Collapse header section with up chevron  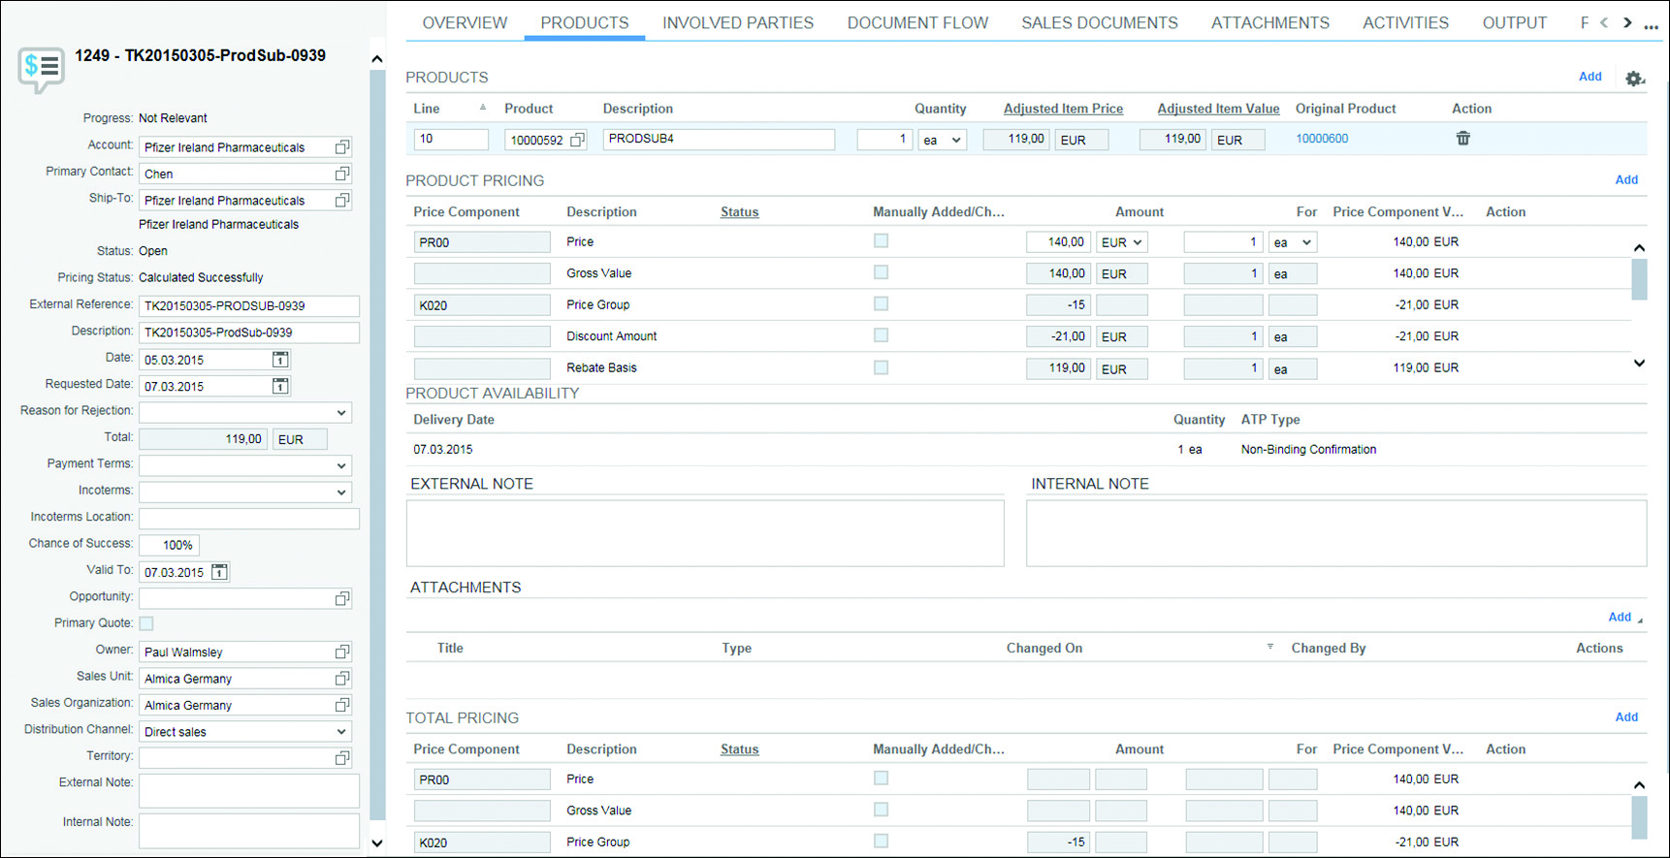click(377, 59)
